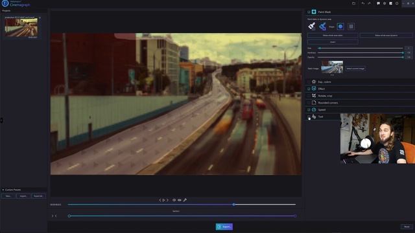Click the Cinemagraph app logo
This screenshot has width=415, height=233.
click(x=5, y=3)
